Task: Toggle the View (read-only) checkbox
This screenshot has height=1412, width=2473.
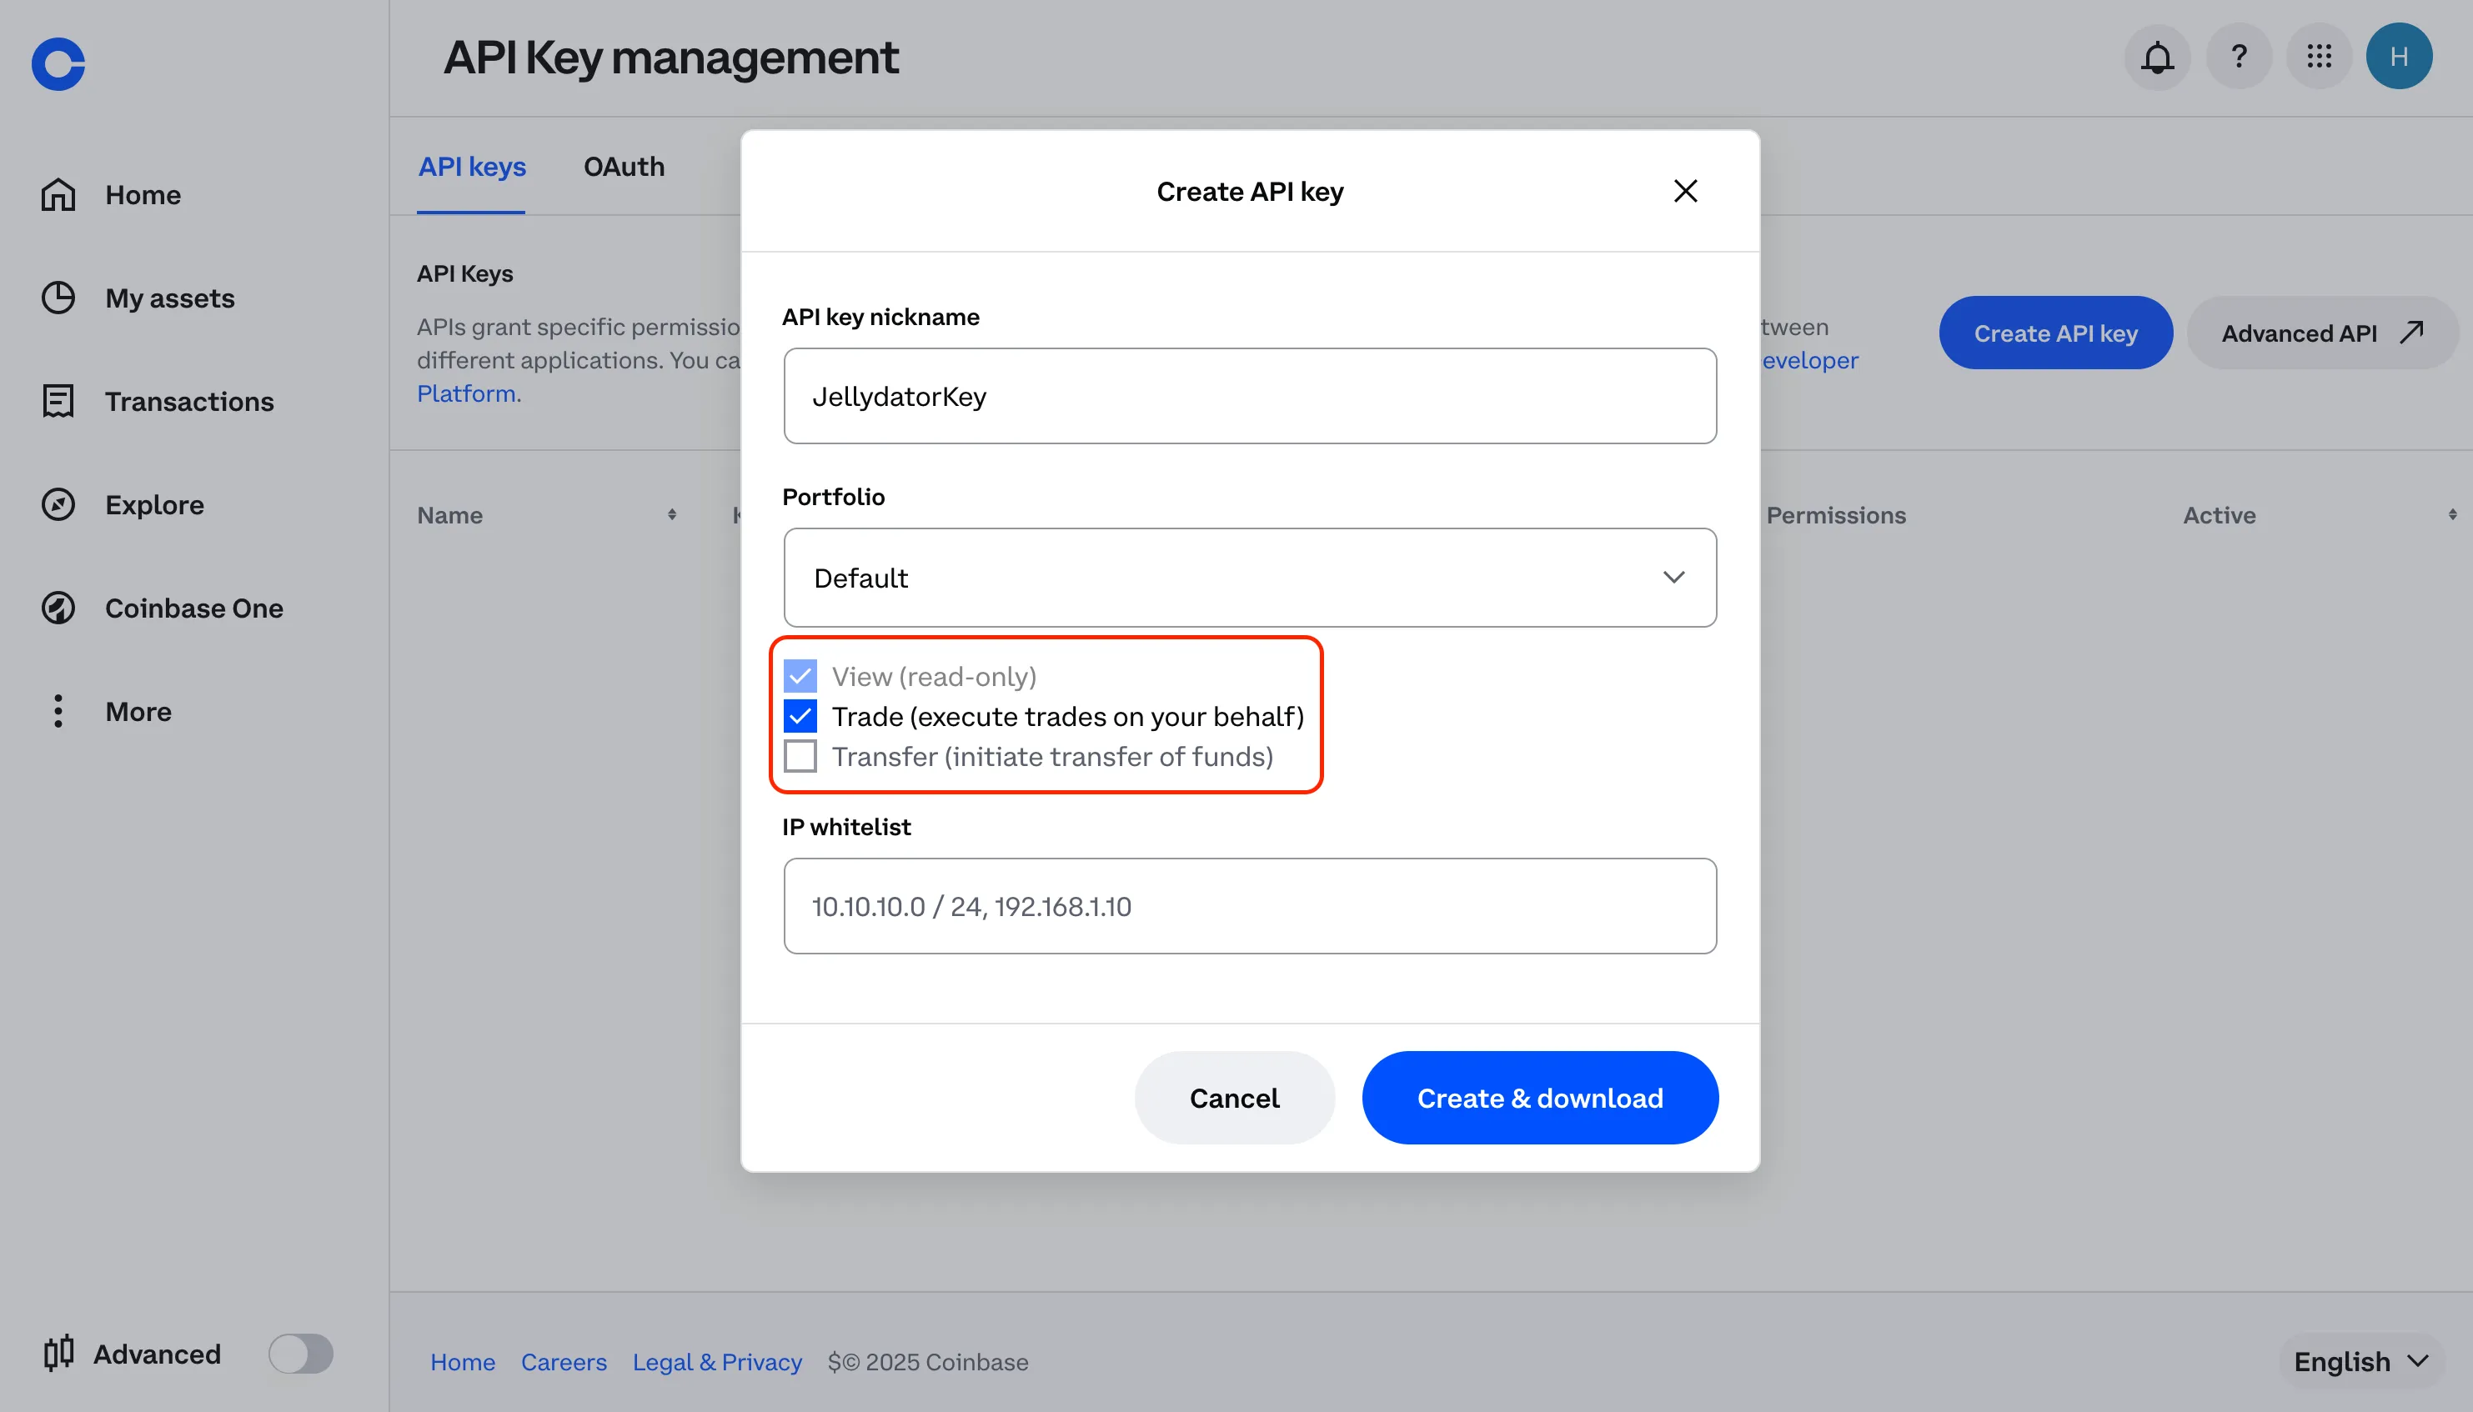Action: point(800,676)
